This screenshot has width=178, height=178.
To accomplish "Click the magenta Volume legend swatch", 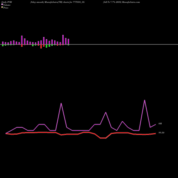I will (2, 5).
